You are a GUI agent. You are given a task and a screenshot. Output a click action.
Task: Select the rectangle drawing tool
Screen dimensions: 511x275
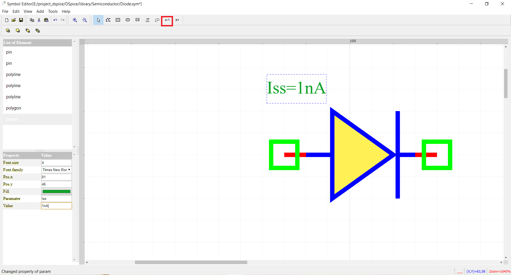(118, 20)
